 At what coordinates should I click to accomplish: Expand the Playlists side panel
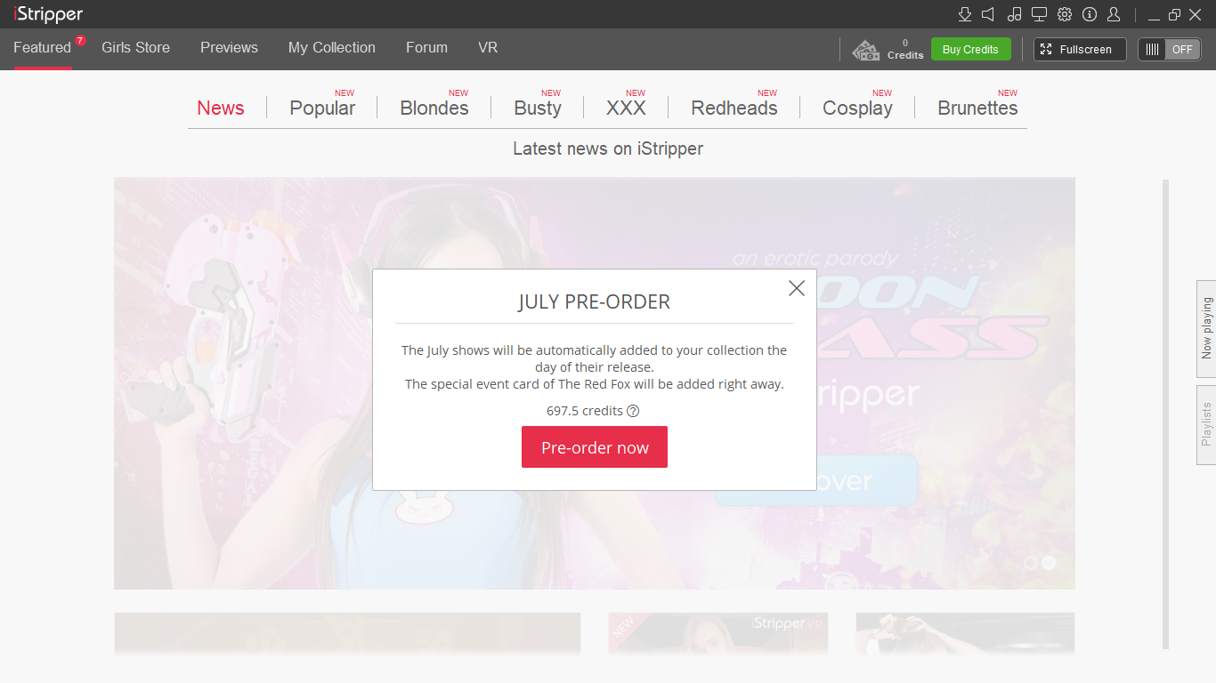click(x=1206, y=424)
